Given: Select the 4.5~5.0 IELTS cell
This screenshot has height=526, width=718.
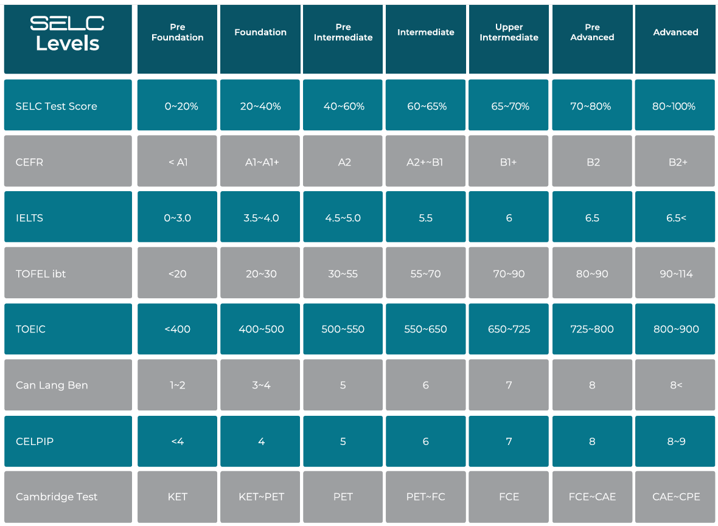Looking at the screenshot, I should pyautogui.click(x=343, y=217).
